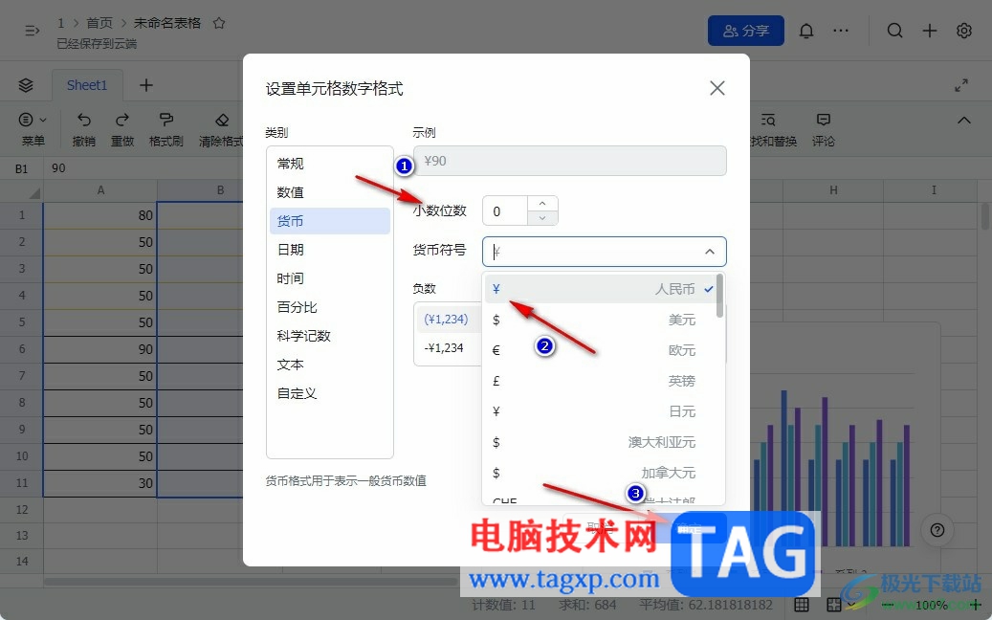This screenshot has width=992, height=620.
Task: Open the 评论 comment tool
Action: (x=823, y=129)
